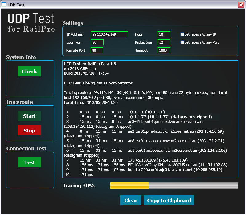Run the Connection Test

30,162
